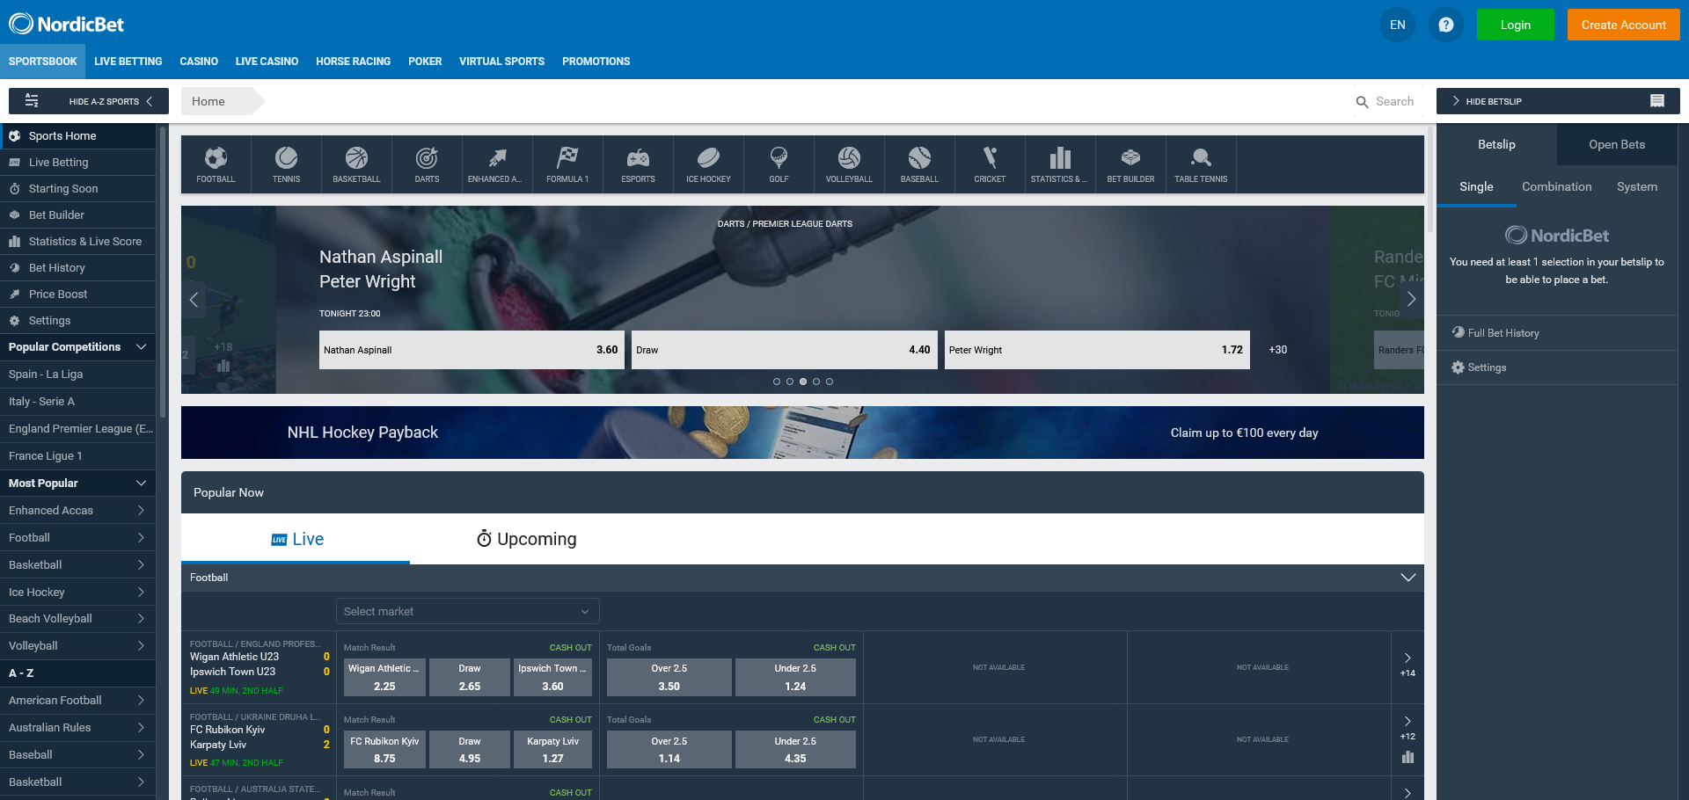Click the Login button

point(1515,25)
